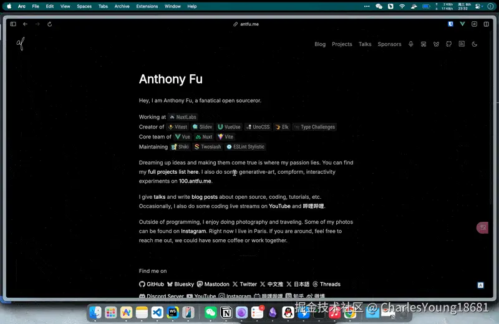
Task: Open GitHub under Find me on
Action: (152, 284)
